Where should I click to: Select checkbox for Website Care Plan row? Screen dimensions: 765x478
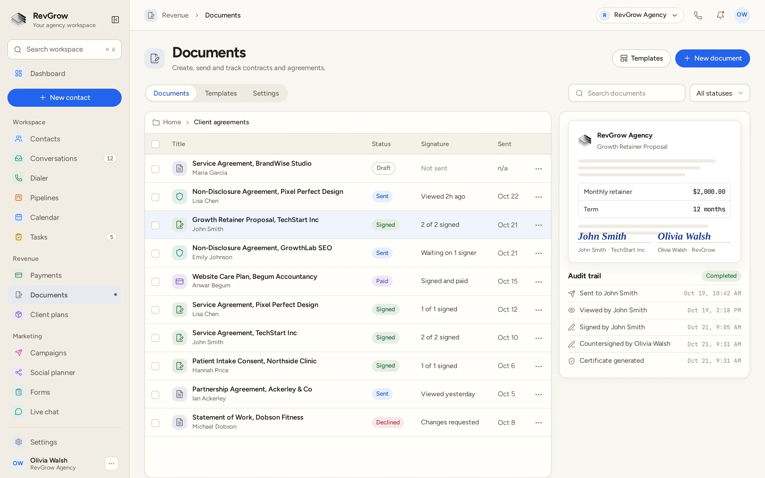click(155, 282)
